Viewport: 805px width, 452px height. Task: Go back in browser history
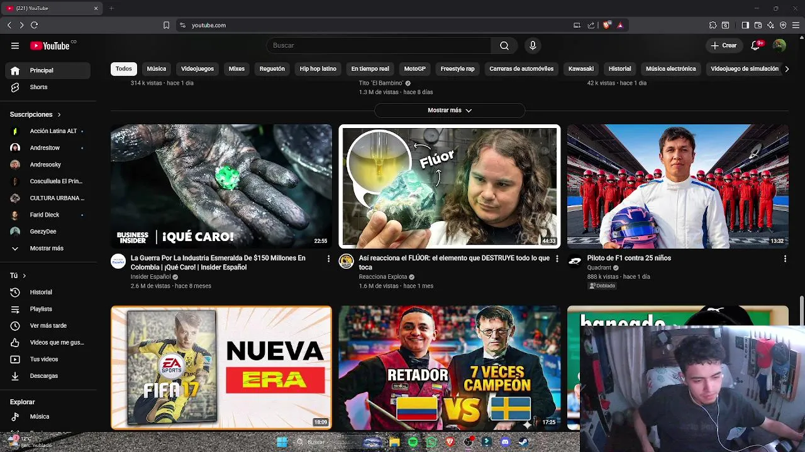[9, 25]
